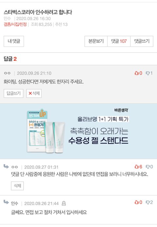Click thumbs-down on the 21:44 인수 reply
Image resolution: width=157 pixels, height=227 pixels.
point(148,202)
